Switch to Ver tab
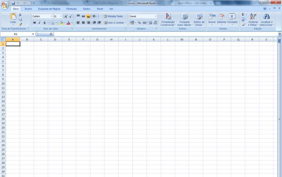Viewport: 282px width, 177px height. (111, 9)
